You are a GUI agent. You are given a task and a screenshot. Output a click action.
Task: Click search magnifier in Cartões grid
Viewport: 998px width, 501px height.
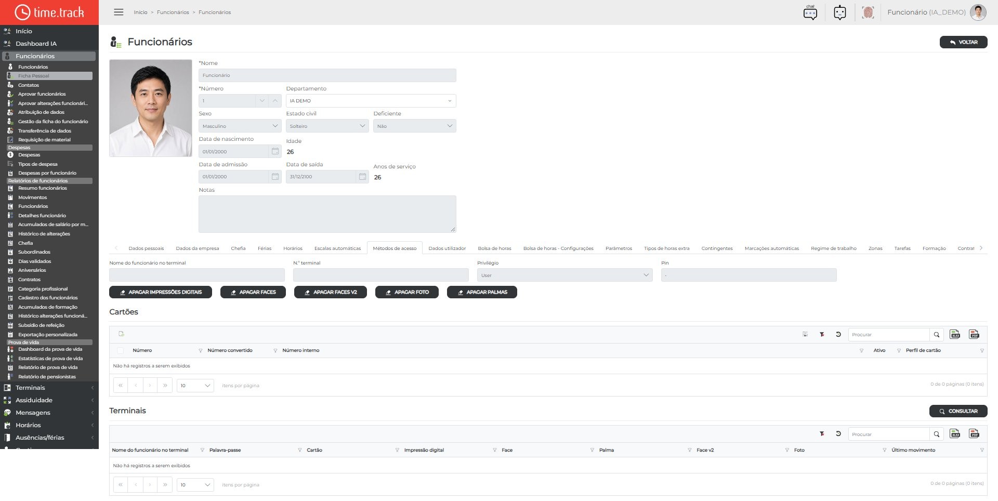(x=937, y=335)
